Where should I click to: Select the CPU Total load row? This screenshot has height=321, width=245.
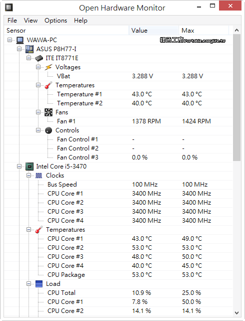click(118, 293)
